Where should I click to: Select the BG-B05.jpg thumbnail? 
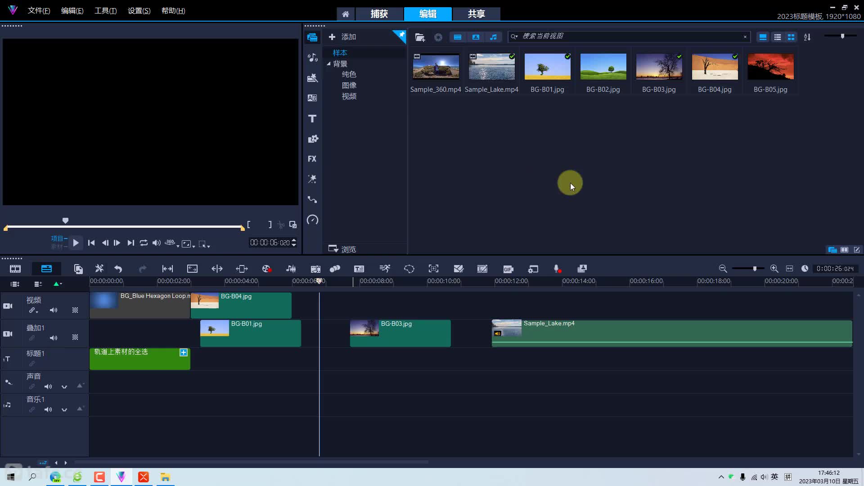coord(770,67)
